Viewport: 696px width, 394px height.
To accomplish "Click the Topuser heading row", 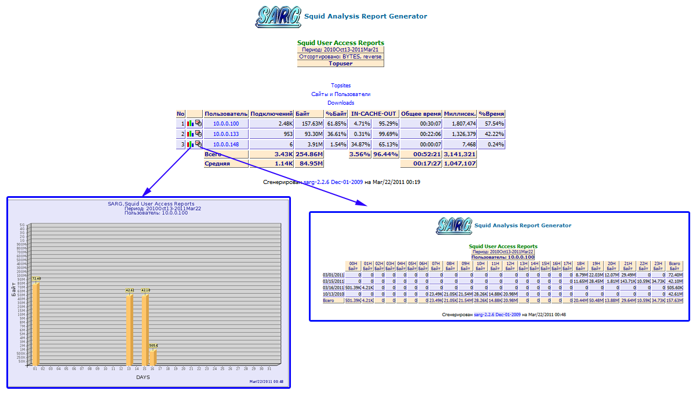I will pos(341,64).
